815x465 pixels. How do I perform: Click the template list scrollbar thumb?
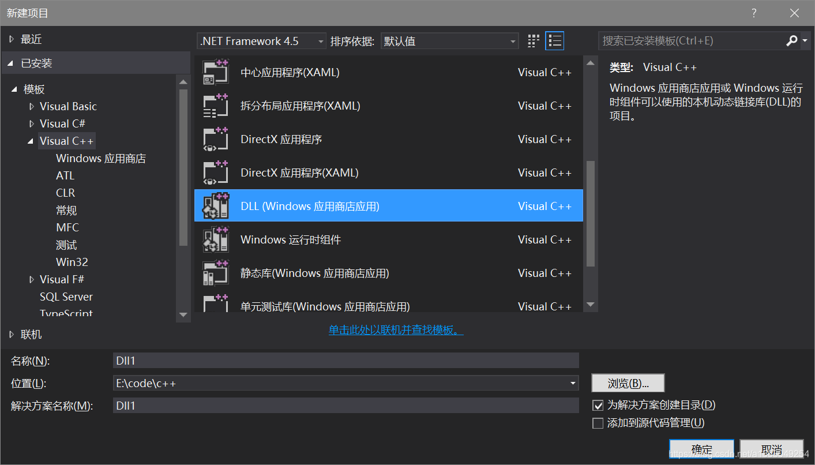coord(590,214)
